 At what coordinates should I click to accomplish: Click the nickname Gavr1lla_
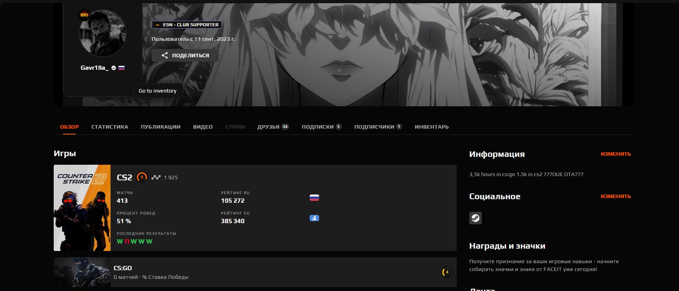click(94, 68)
